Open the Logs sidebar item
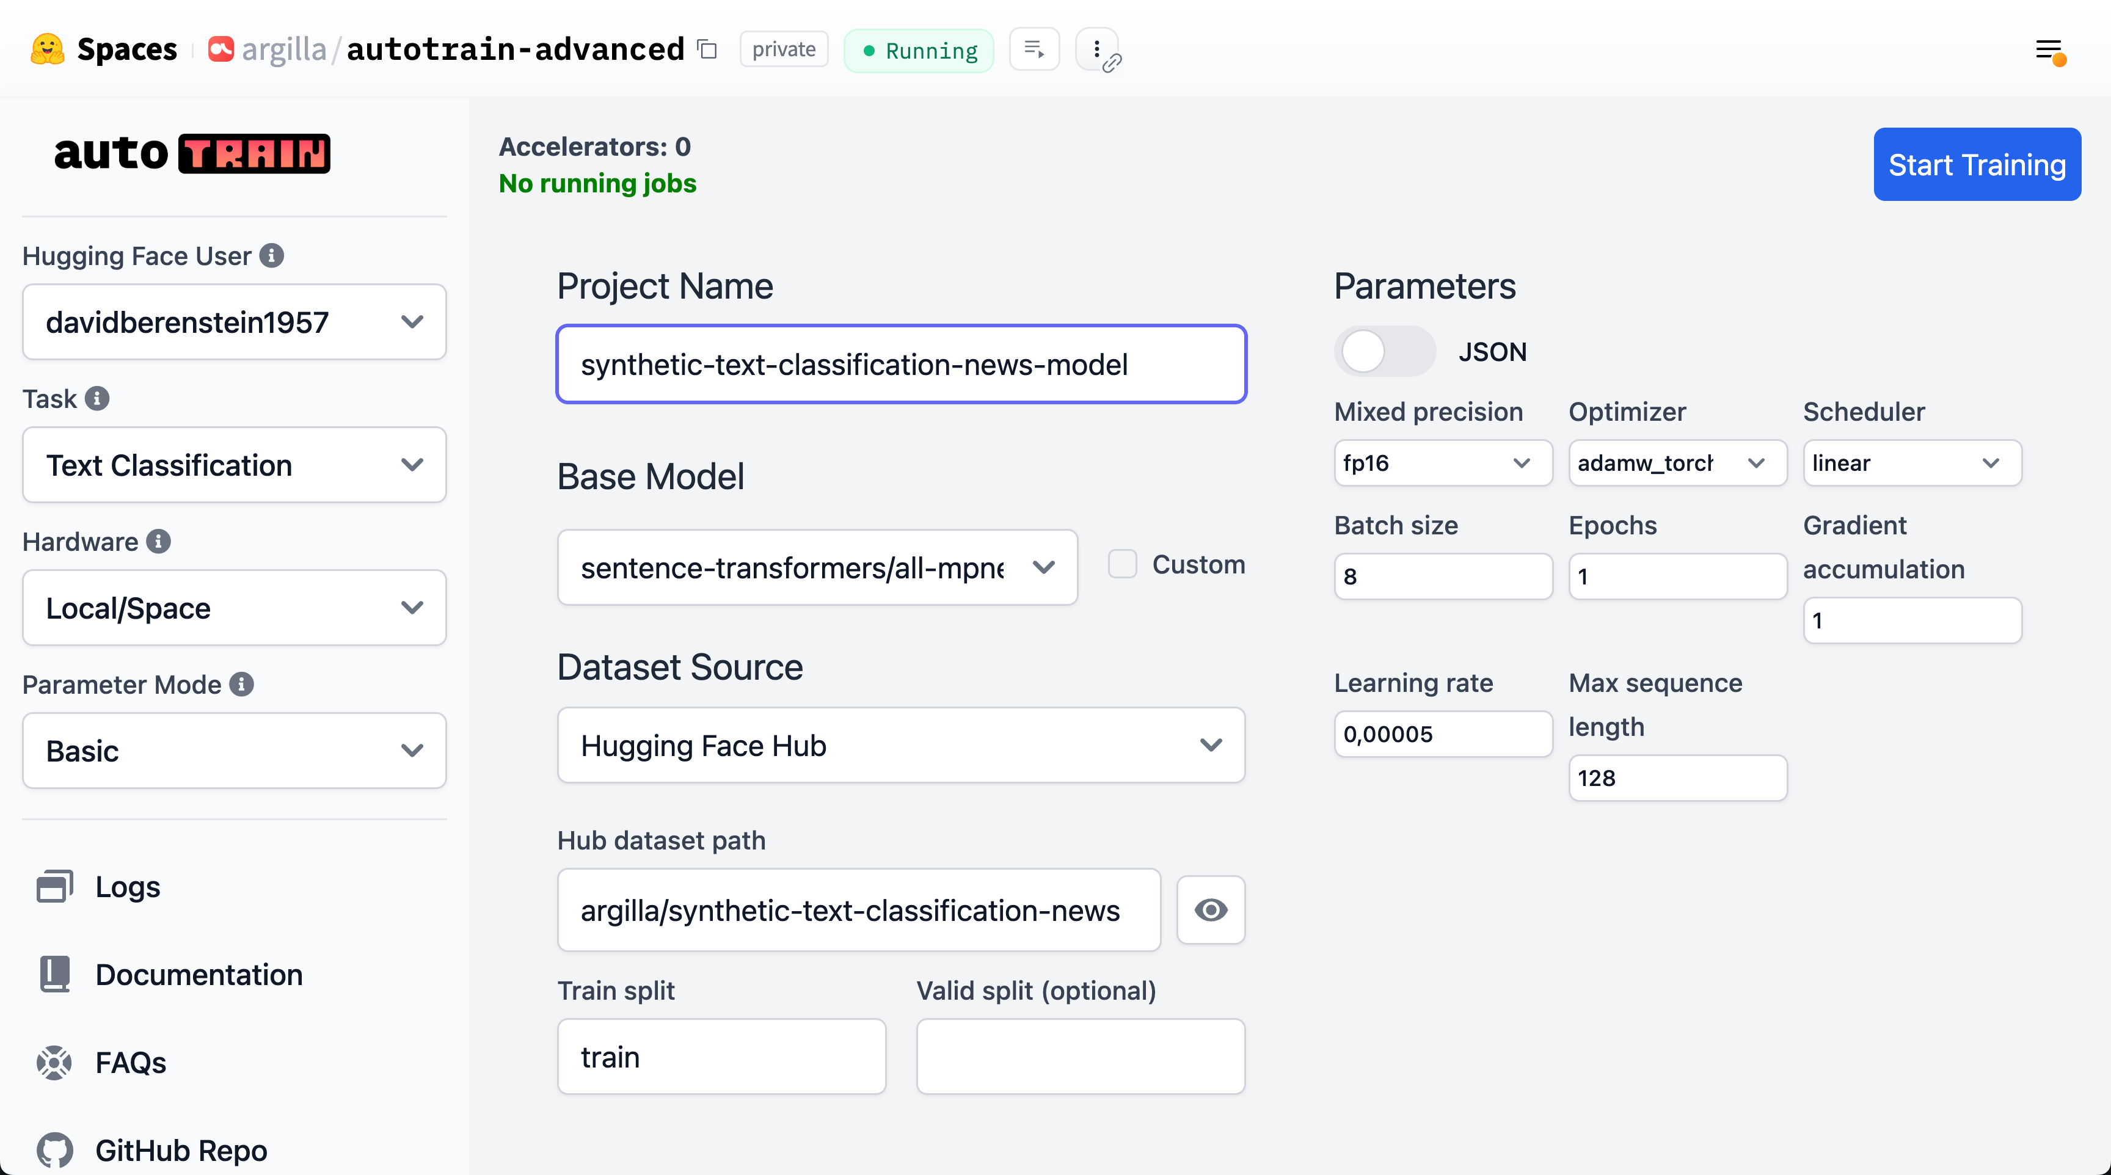The image size is (2111, 1175). 127,887
